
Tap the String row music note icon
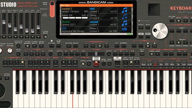[124, 16]
